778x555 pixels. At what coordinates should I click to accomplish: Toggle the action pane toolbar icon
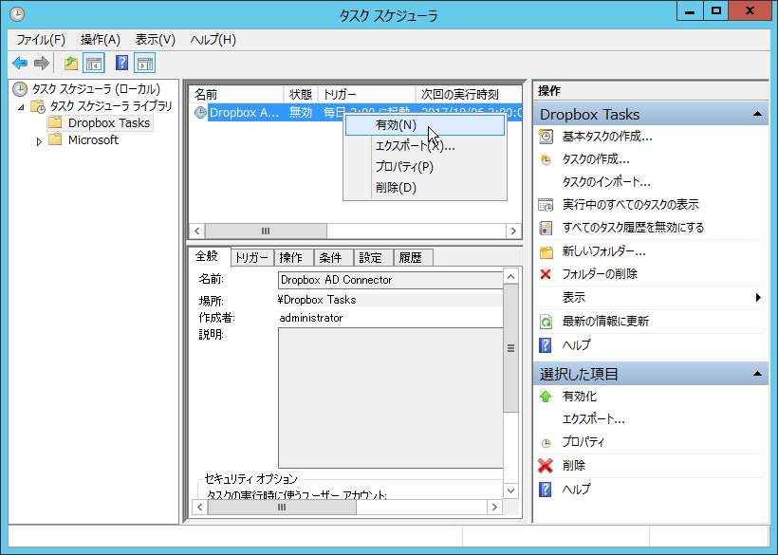(145, 63)
